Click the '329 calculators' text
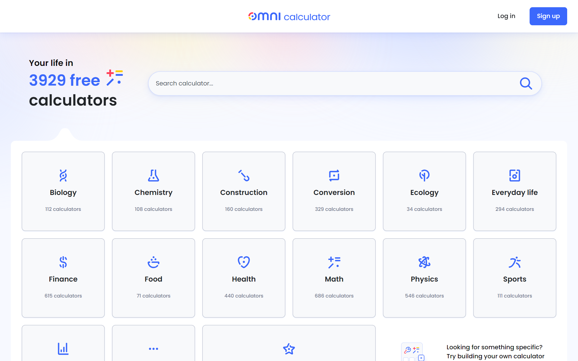 coord(334,209)
